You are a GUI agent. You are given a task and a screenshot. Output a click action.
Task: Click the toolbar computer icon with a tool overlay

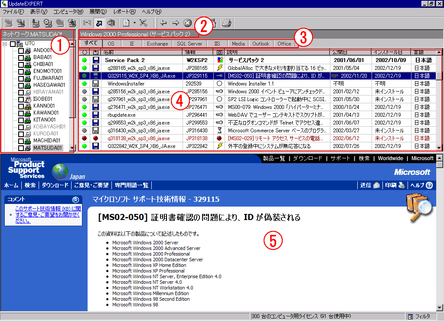[x=72, y=23]
